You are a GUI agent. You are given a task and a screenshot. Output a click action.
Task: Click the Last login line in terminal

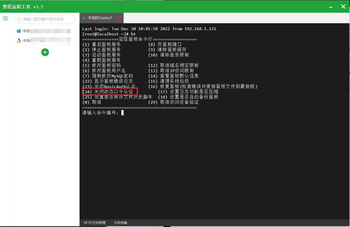click(x=149, y=29)
